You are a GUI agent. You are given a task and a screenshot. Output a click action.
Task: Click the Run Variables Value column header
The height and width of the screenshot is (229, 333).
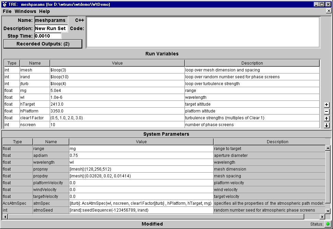[x=117, y=63]
